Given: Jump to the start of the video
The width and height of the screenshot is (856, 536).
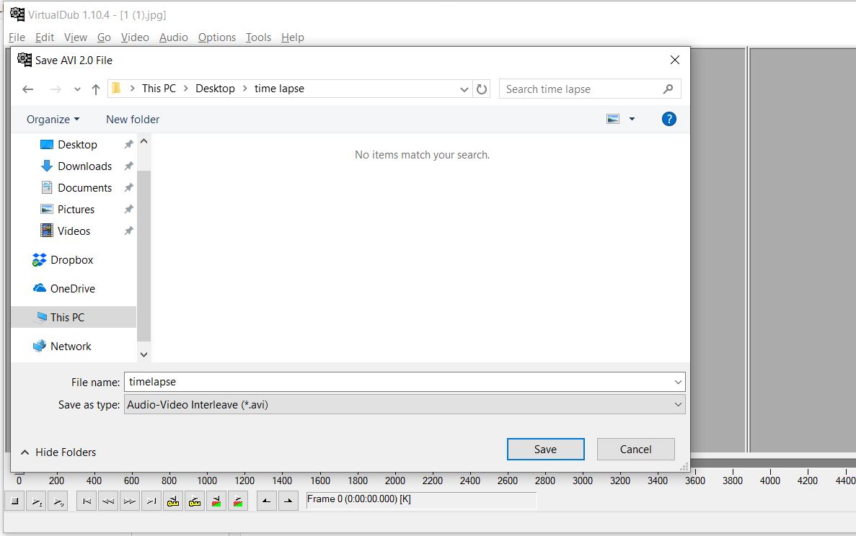Looking at the screenshot, I should coord(87,501).
